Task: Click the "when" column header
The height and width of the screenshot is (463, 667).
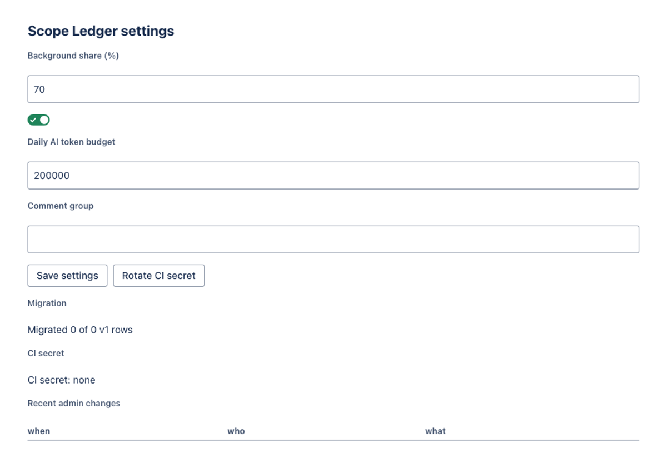Action: point(39,431)
